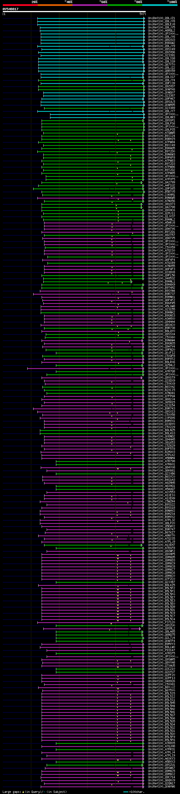
Task: Select the UniRef100_B9DGW2 label
Action: click(161, 43)
